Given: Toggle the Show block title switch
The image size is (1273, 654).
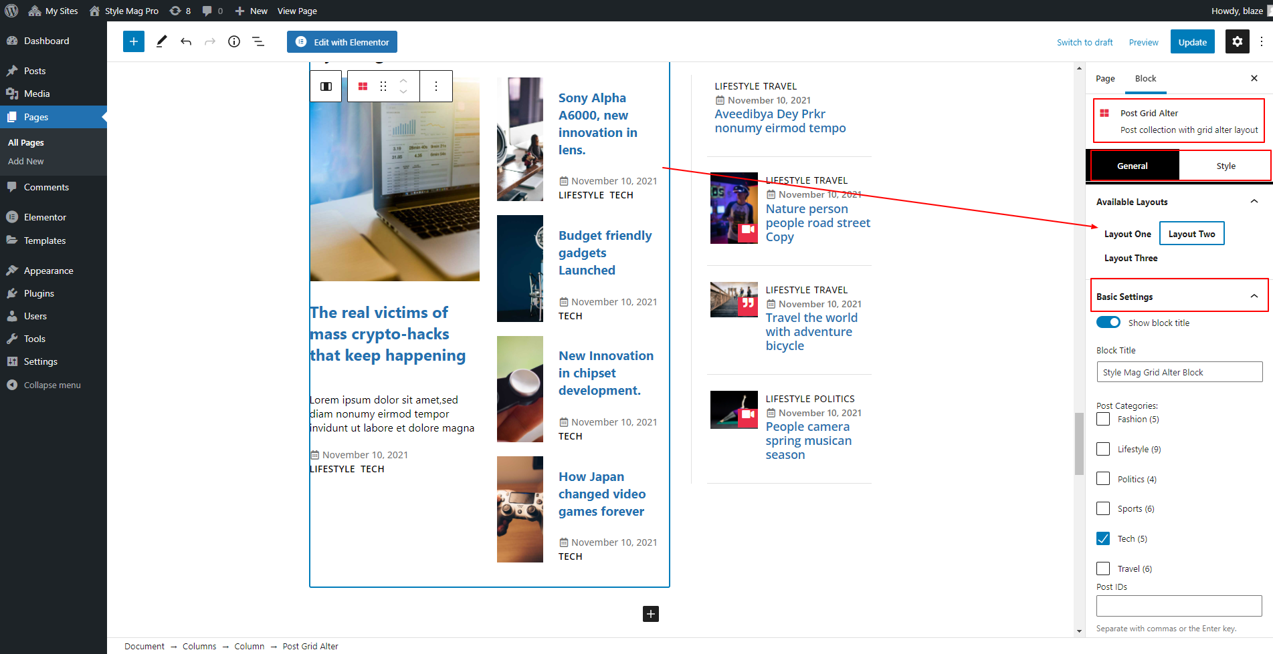Looking at the screenshot, I should 1108,323.
